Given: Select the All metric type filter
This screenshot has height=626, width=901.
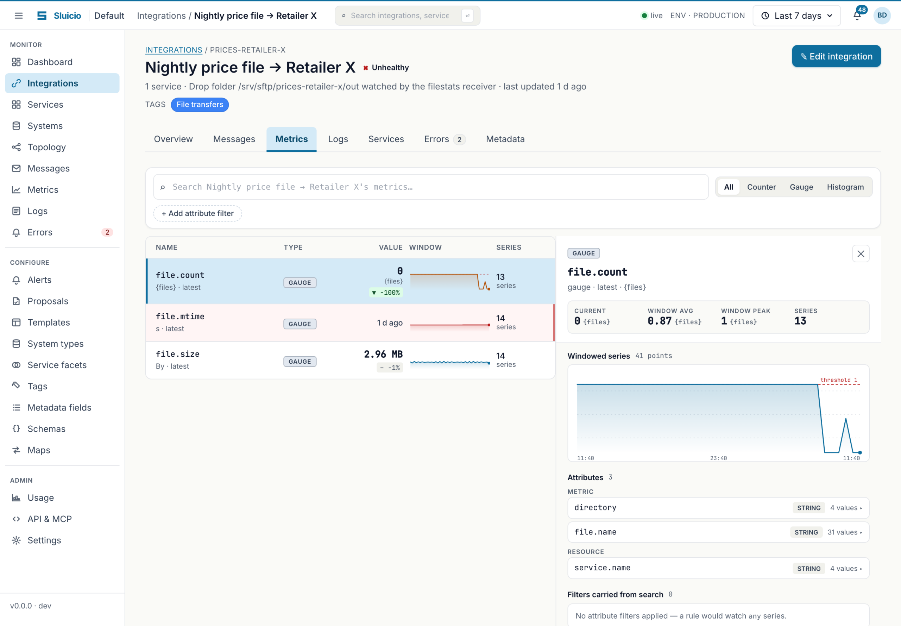Looking at the screenshot, I should coord(729,187).
